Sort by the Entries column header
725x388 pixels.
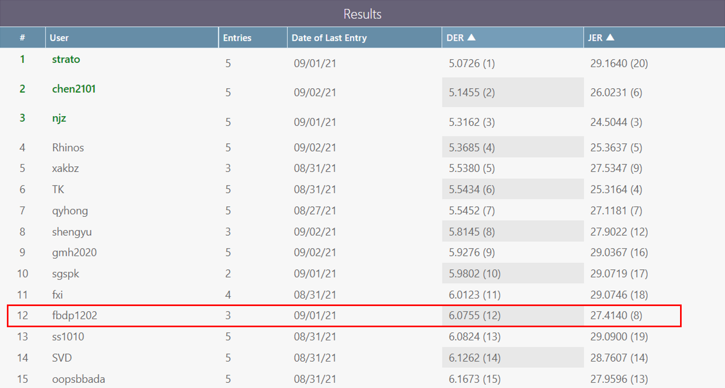click(x=237, y=38)
